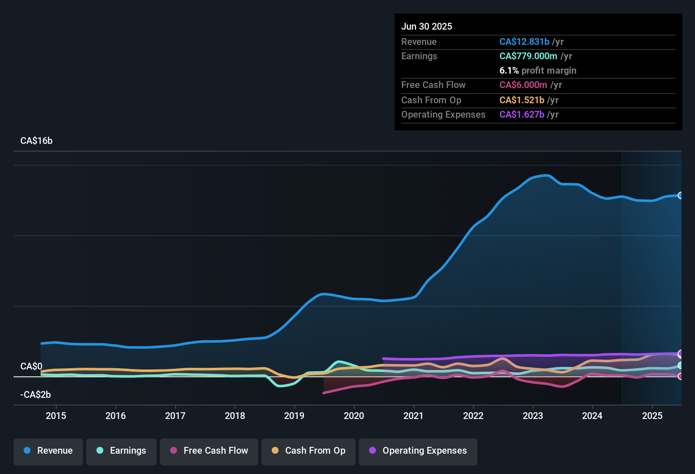Click the pink Free Cash Flow legend dot

[x=174, y=451]
